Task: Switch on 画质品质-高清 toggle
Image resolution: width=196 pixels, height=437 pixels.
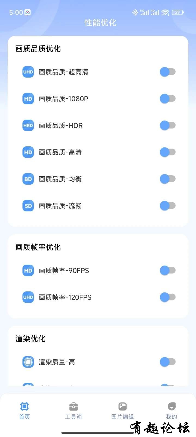Action: (168, 152)
